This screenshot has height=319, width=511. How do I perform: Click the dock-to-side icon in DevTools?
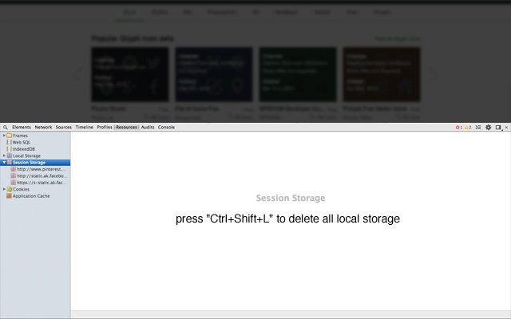(498, 128)
